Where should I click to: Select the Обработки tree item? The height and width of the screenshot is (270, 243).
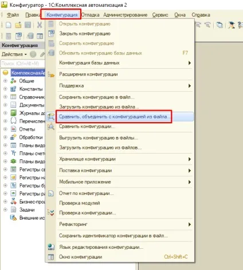31,137
